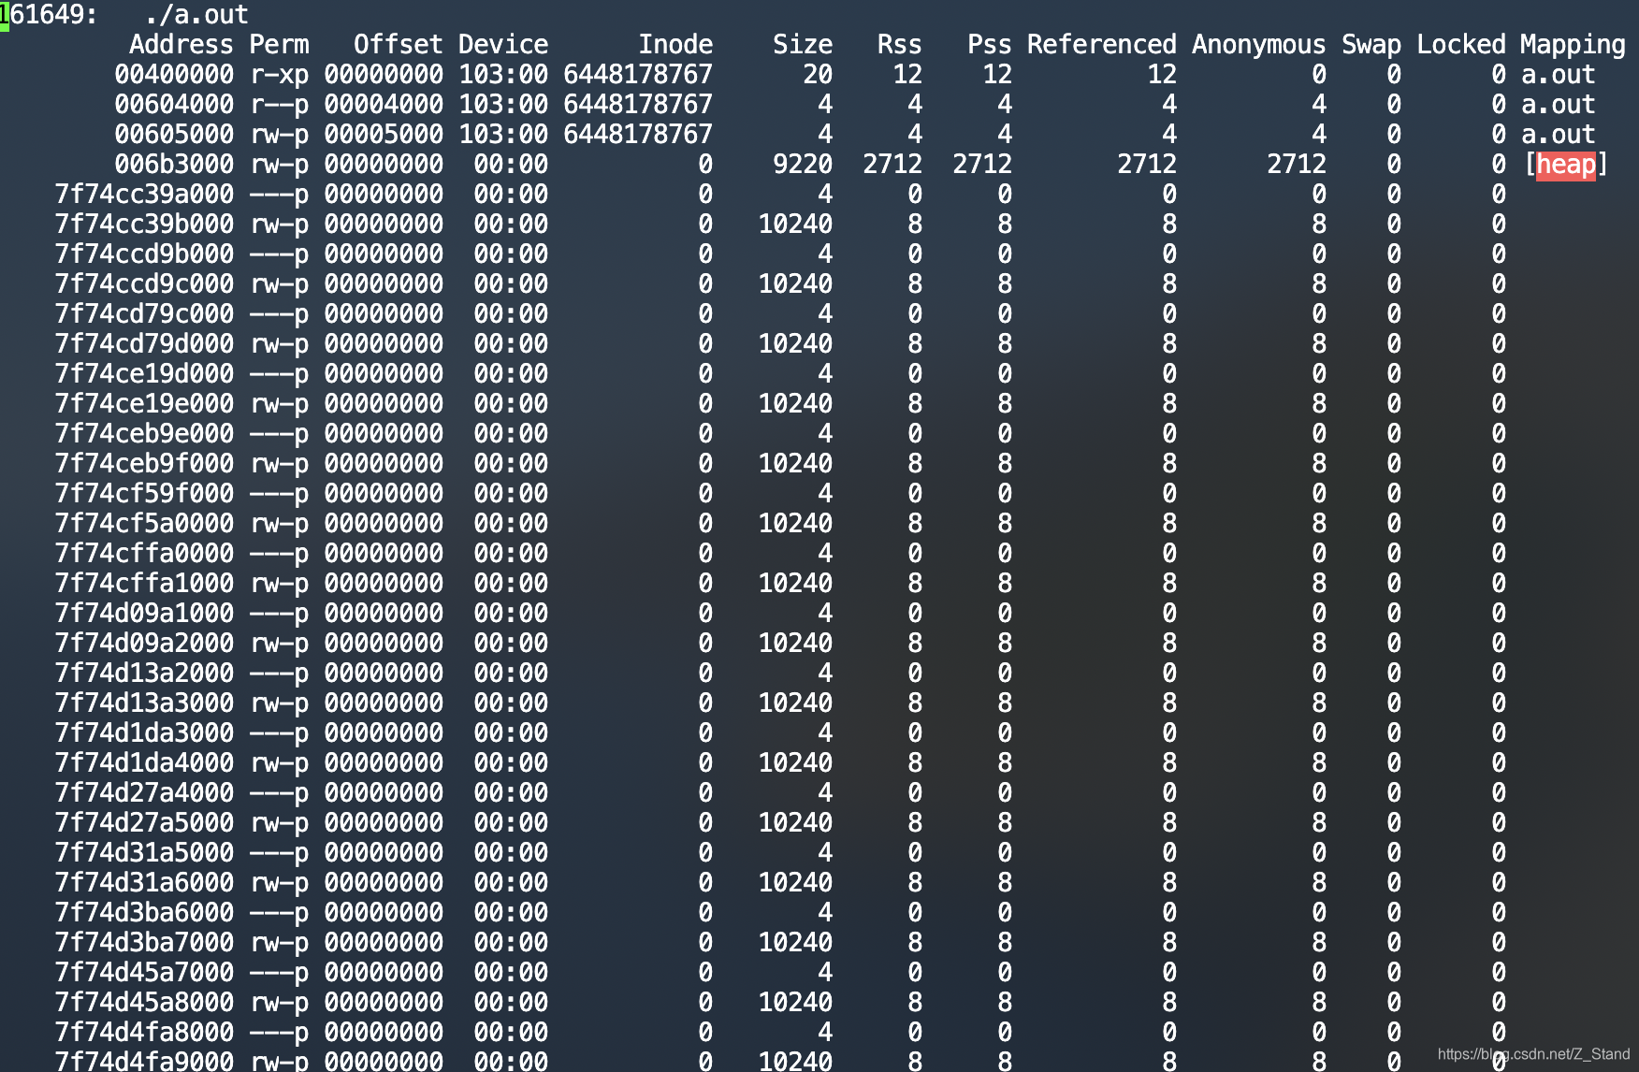This screenshot has width=1639, height=1072.
Task: Click the r--p permission value
Action: click(279, 105)
